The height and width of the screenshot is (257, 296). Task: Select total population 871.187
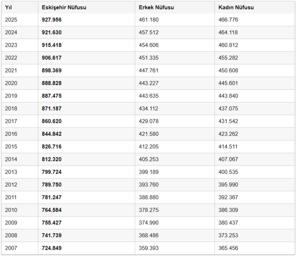click(x=52, y=108)
